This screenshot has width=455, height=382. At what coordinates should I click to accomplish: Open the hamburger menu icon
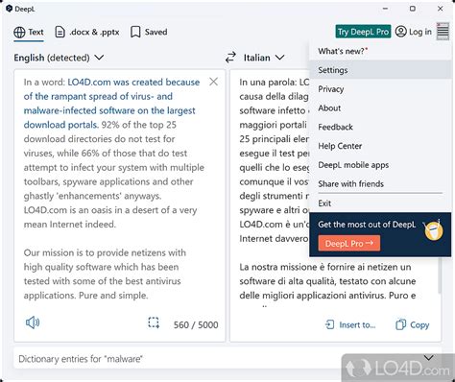[x=443, y=32]
